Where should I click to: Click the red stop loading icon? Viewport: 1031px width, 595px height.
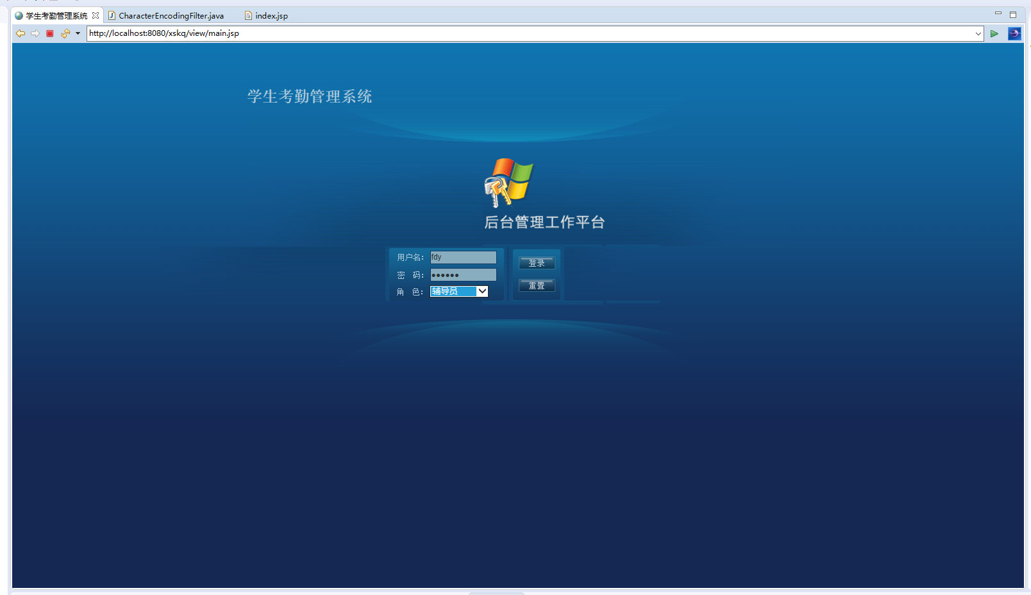(x=50, y=33)
